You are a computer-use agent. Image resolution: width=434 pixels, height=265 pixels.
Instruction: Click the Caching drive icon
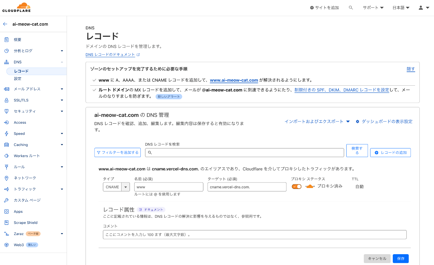[7, 145]
